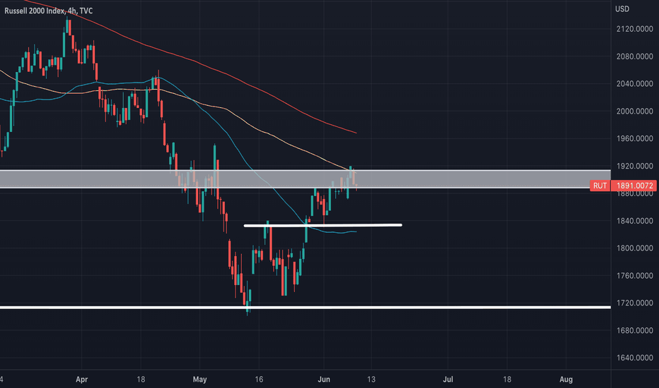Image resolution: width=659 pixels, height=388 pixels.
Task: Select the short white horizontal line near 1840
Action: point(322,225)
